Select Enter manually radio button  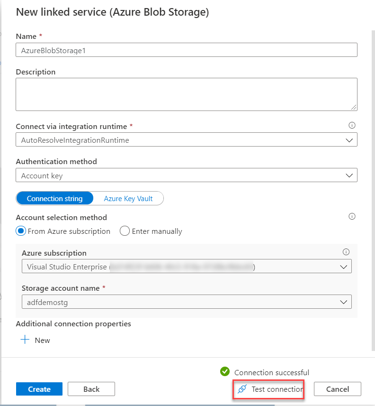(125, 231)
